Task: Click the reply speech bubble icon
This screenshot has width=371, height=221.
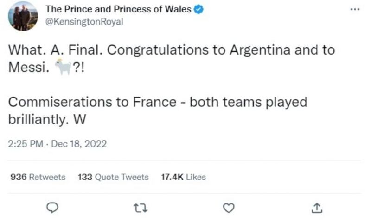Action: [53, 209]
